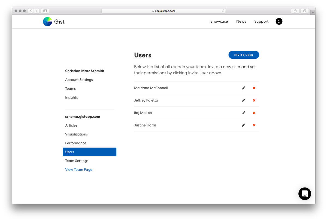The height and width of the screenshot is (221, 327).
Task: Edit Raj Makker with pencil icon
Action: pyautogui.click(x=244, y=113)
